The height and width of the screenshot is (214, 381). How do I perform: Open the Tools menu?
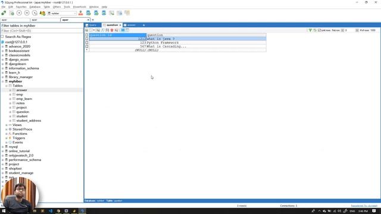[67, 7]
